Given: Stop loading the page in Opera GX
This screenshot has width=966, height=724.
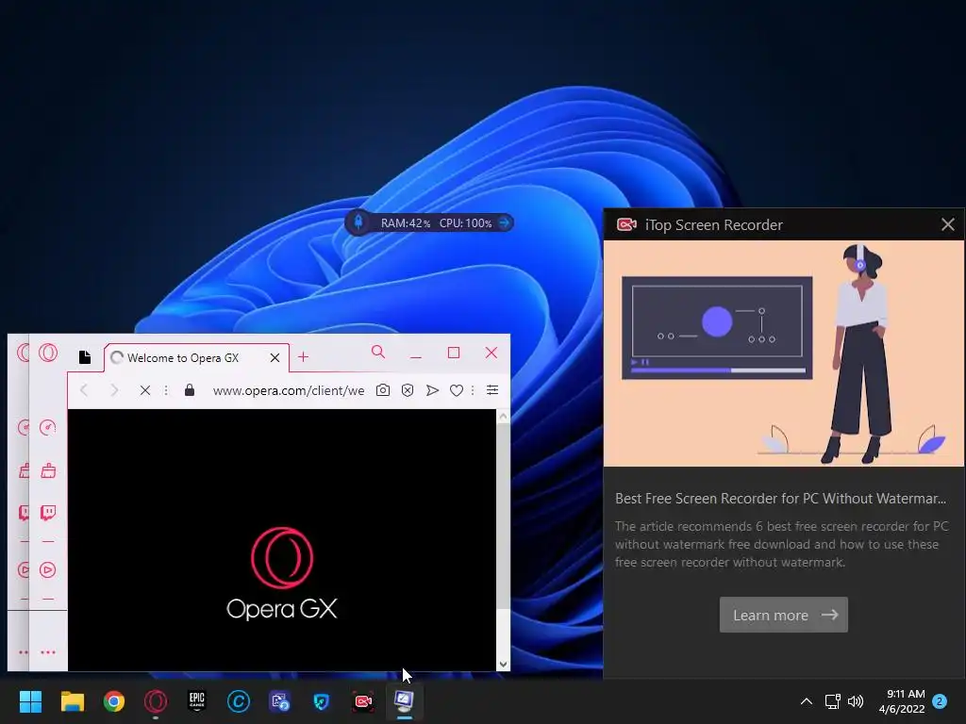Looking at the screenshot, I should tap(144, 390).
